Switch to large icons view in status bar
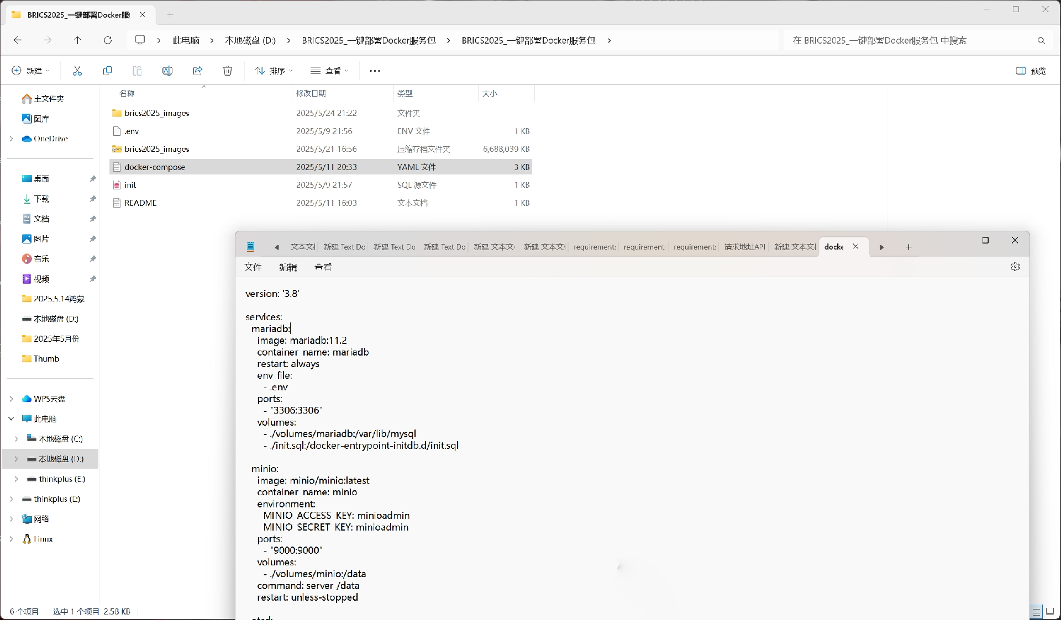Viewport: 1061px width, 620px height. [1049, 612]
